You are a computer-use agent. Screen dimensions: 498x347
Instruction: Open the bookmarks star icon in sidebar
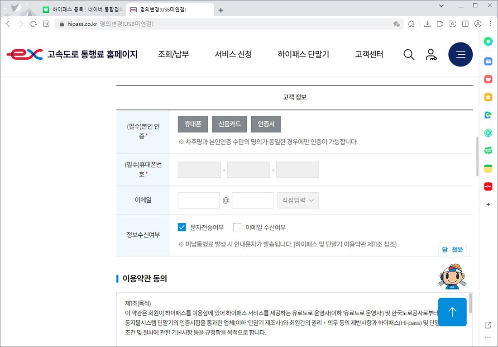click(488, 97)
